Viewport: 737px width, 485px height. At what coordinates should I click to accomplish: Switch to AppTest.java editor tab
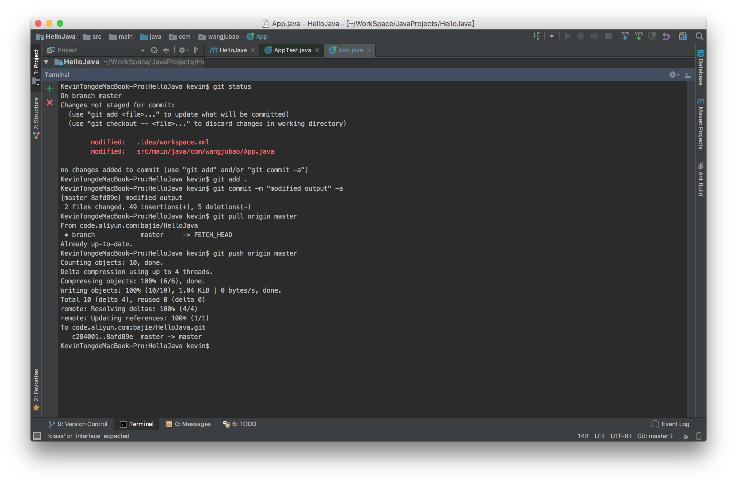coord(292,50)
